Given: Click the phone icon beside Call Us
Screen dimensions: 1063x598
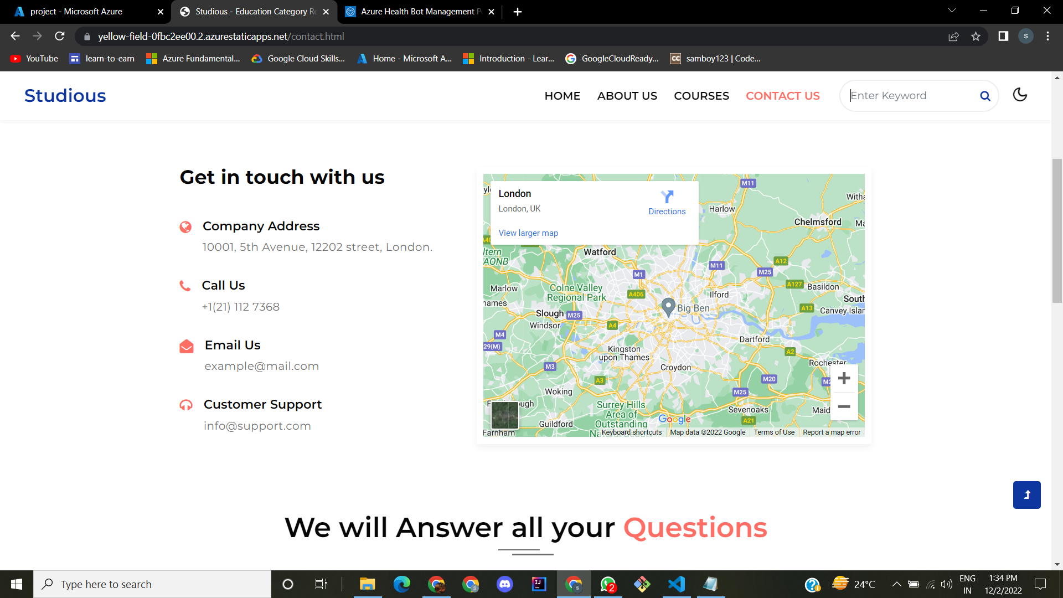Looking at the screenshot, I should point(186,286).
